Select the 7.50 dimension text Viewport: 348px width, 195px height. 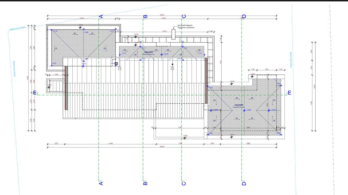[x=180, y=143]
